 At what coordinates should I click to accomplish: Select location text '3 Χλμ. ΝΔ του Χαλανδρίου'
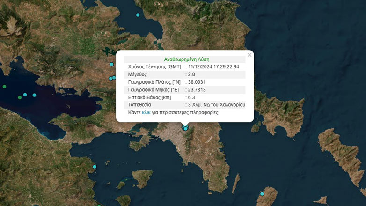pyautogui.click(x=217, y=105)
